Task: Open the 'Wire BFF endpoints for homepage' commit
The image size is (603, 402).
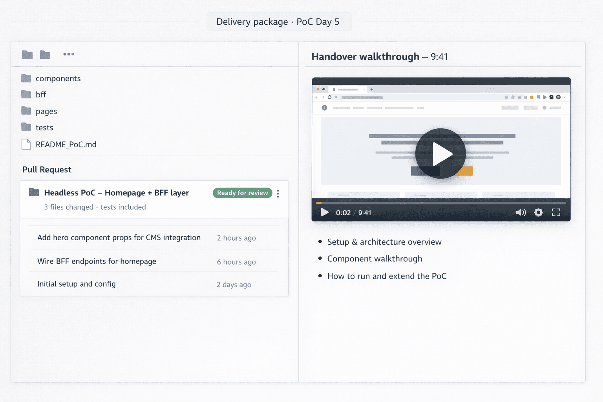Action: 97,261
